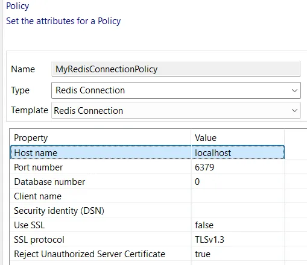The width and height of the screenshot is (307, 265).
Task: Open the Template dropdown arrow
Action: pos(294,110)
